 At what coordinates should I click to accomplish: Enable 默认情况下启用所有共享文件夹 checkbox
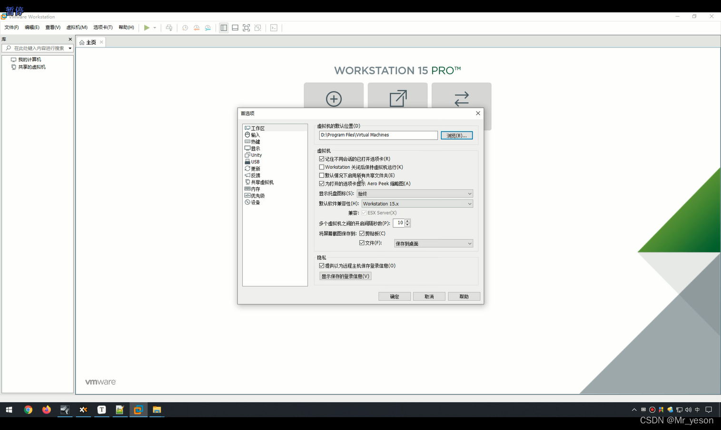[x=322, y=175]
